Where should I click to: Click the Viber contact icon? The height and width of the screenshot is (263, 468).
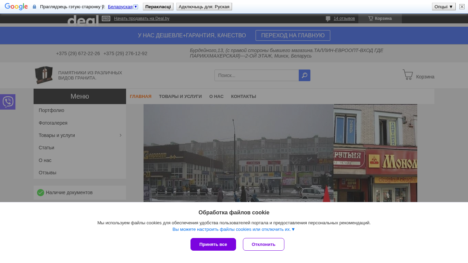(8, 102)
